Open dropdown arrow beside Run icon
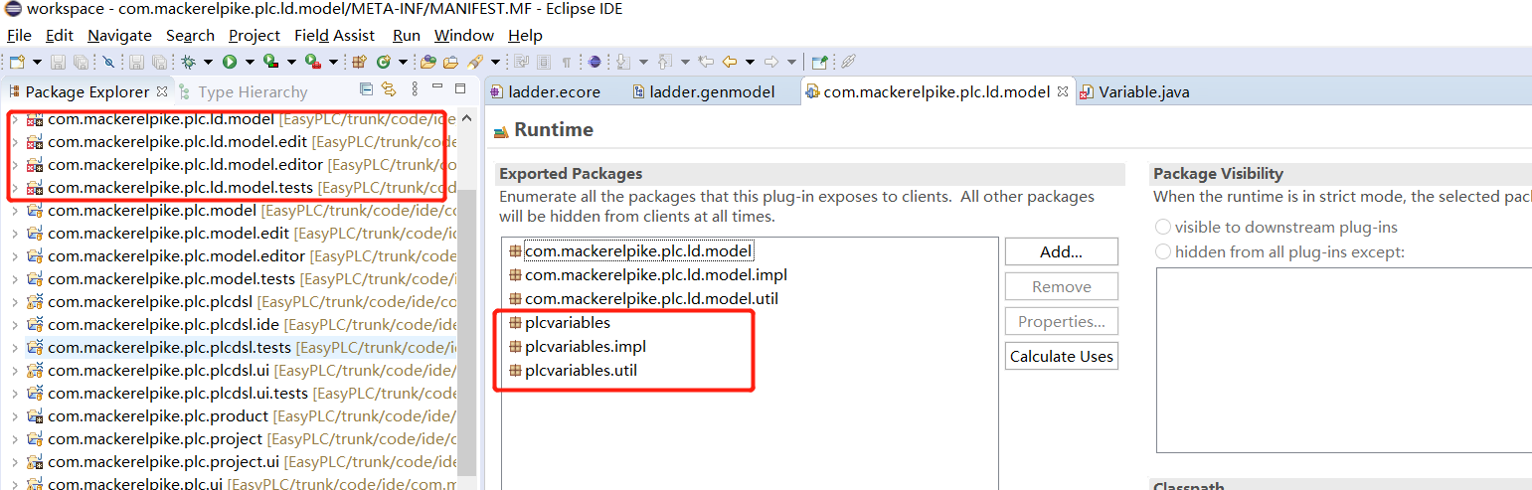Image resolution: width=1532 pixels, height=490 pixels. coord(250,62)
